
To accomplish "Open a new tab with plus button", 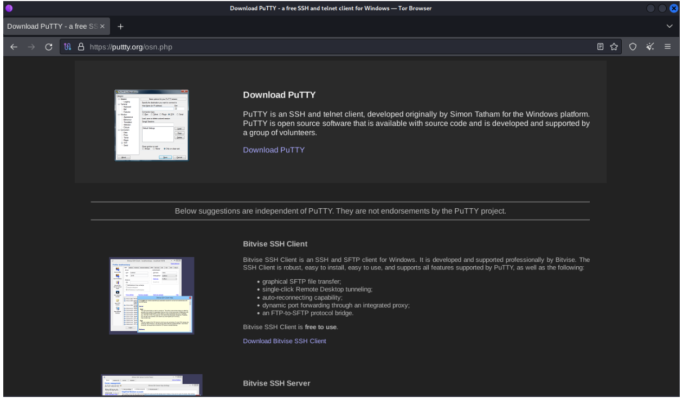I will (120, 26).
